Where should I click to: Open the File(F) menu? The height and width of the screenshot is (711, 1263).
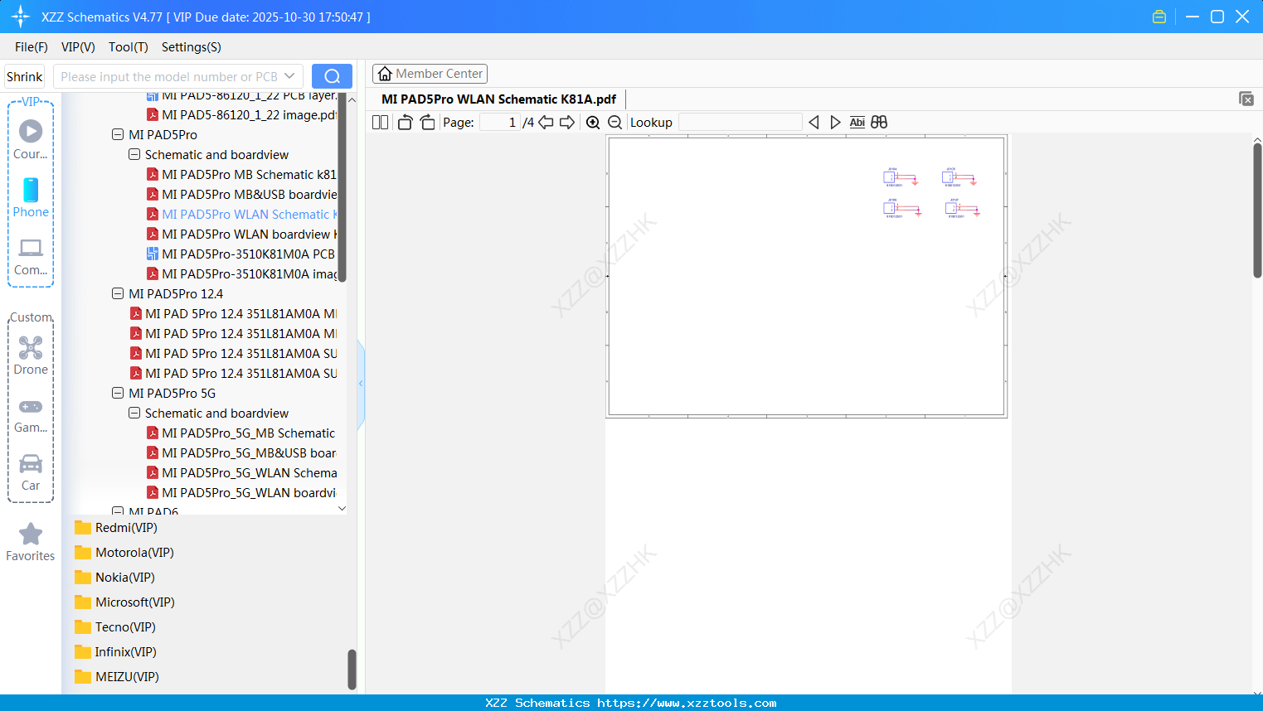coord(32,47)
